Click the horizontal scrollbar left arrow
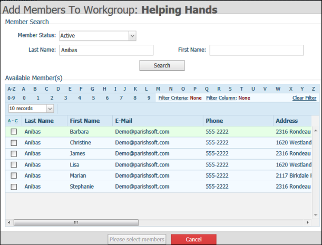This screenshot has height=245, width=322. [9, 222]
